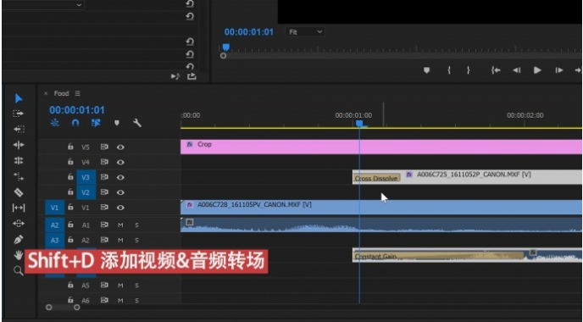Viewport: 583px width, 322px height.
Task: Select the Food sequence tab
Action: click(61, 93)
